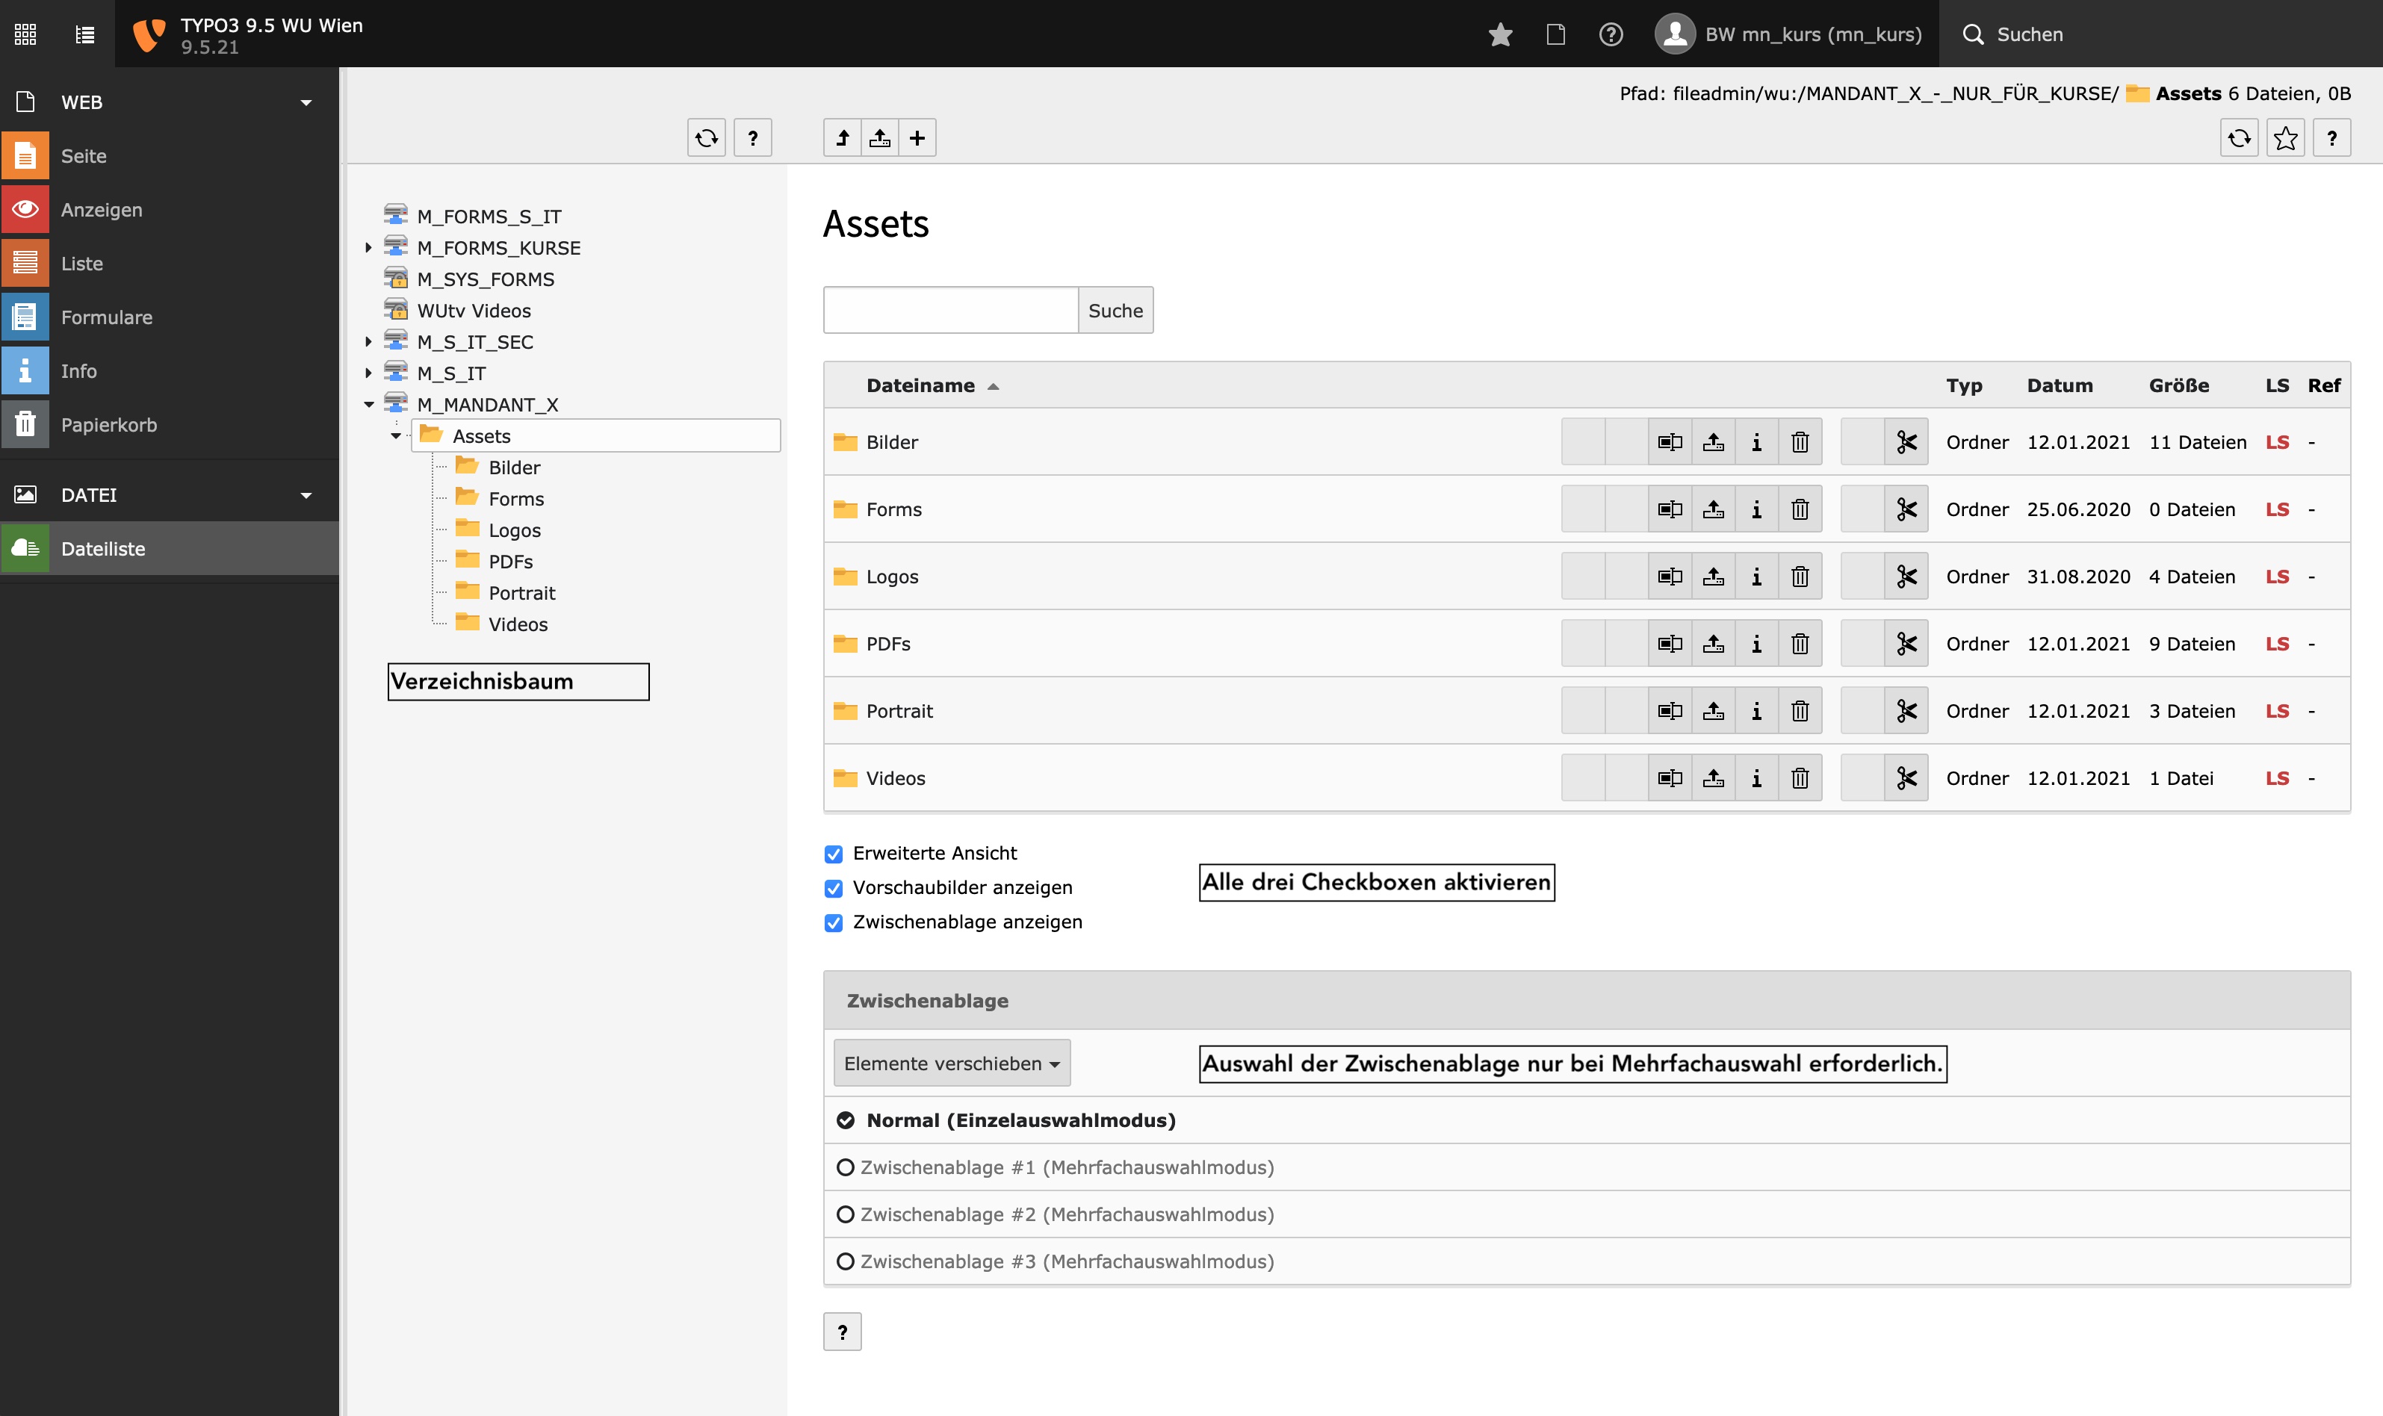This screenshot has height=1416, width=2383.
Task: Upload files into PDFs folder
Action: point(1713,644)
